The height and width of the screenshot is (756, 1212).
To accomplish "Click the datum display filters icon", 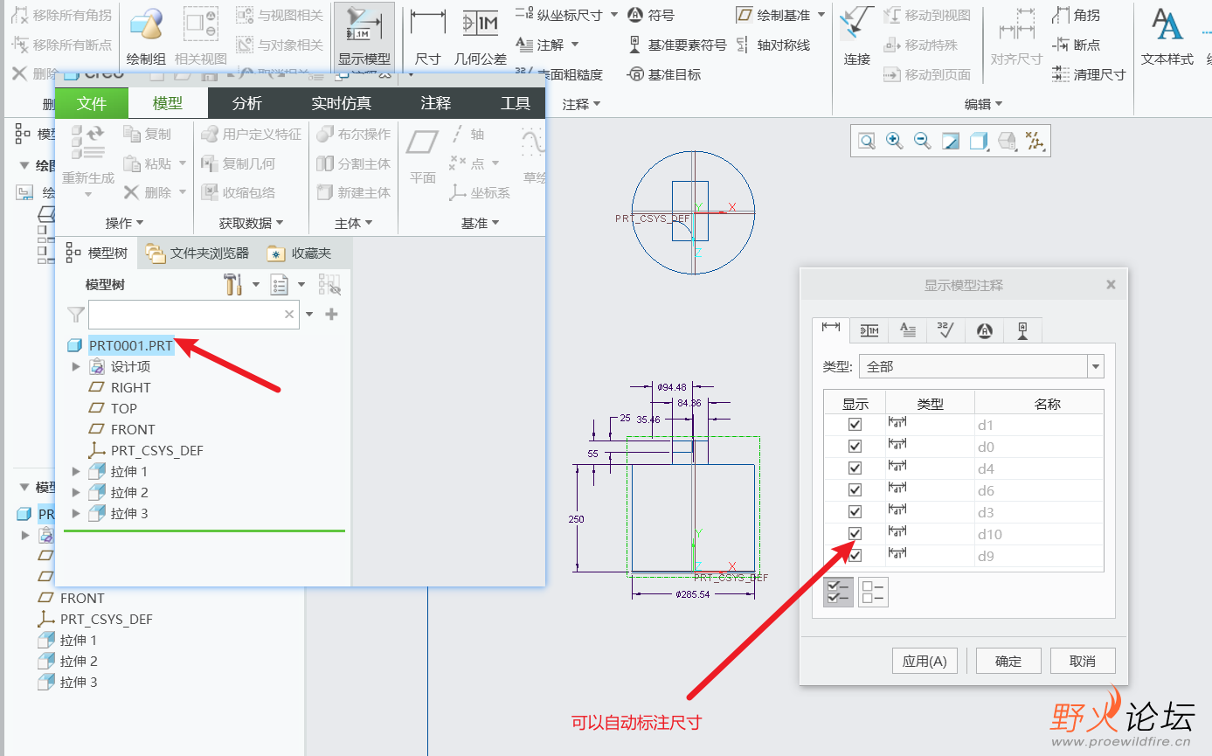I will pos(1035,141).
